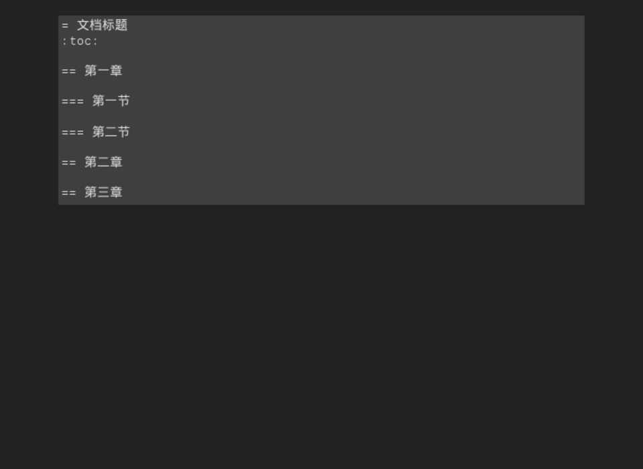This screenshot has width=643, height=469.
Task: Click the blank line between :toc: and 第一章
Action: point(321,56)
